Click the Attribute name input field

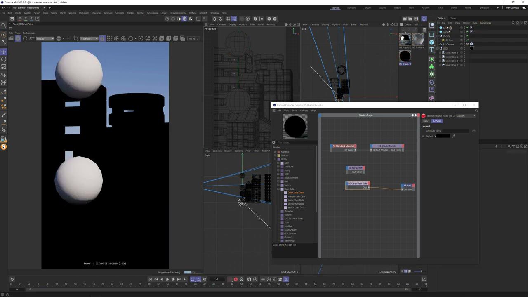[455, 131]
